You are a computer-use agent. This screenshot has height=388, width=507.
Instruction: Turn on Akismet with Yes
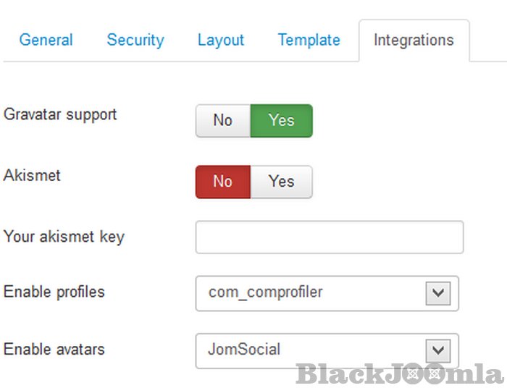click(x=281, y=181)
